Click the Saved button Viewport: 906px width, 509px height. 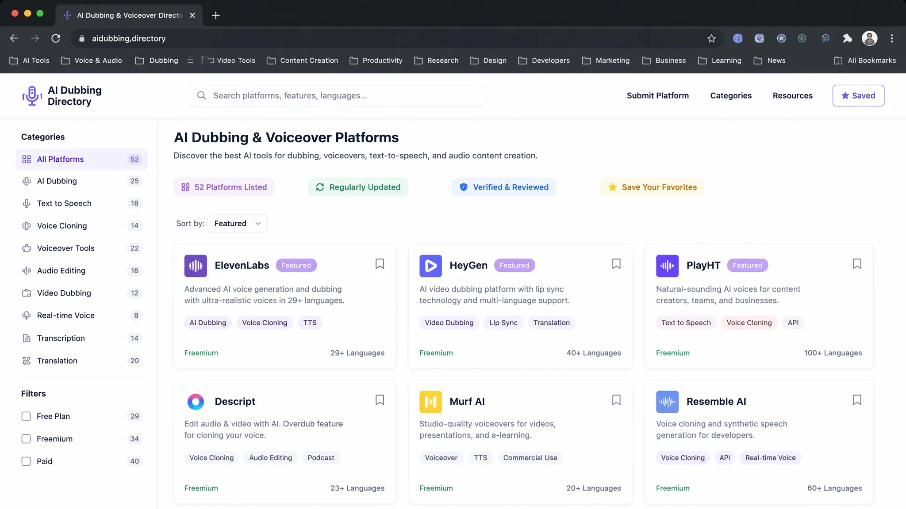858,95
